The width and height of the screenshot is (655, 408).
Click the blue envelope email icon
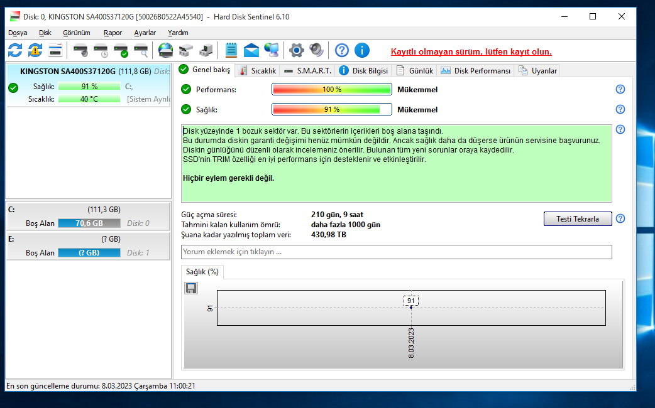pos(251,50)
